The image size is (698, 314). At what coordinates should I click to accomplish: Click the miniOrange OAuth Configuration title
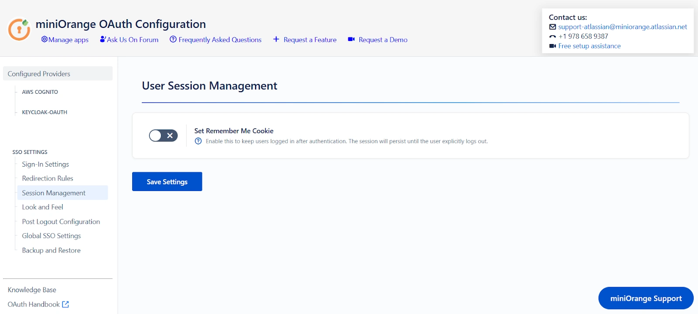[x=121, y=24]
